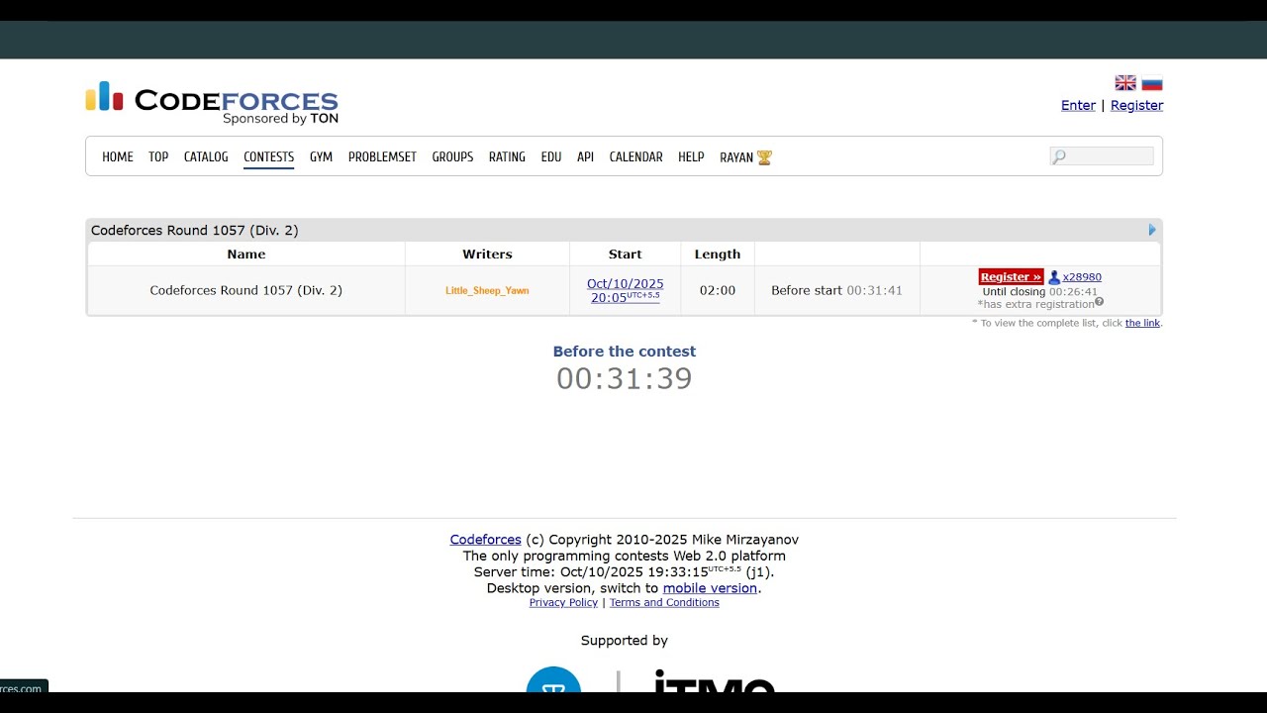Click the Enter login link

click(x=1078, y=106)
